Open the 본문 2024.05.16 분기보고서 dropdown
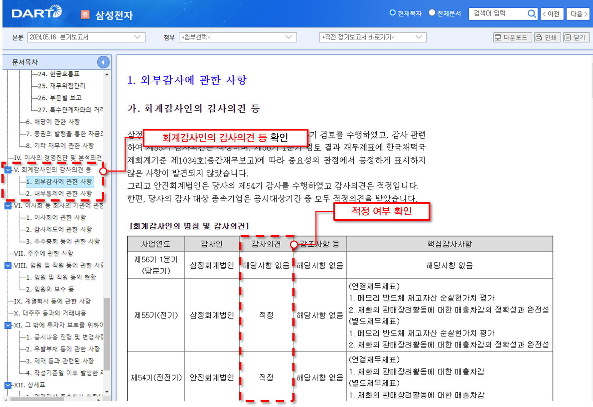This screenshot has height=407, width=593. click(x=86, y=37)
